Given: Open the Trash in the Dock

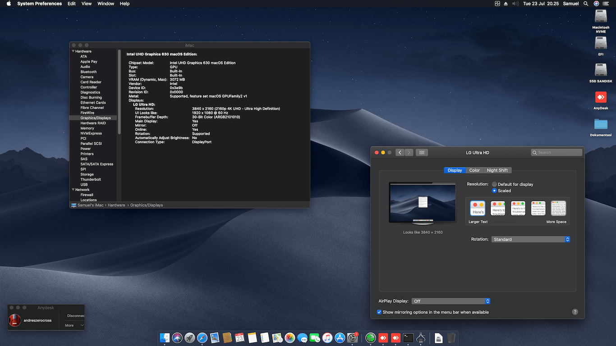Looking at the screenshot, I should (x=451, y=337).
